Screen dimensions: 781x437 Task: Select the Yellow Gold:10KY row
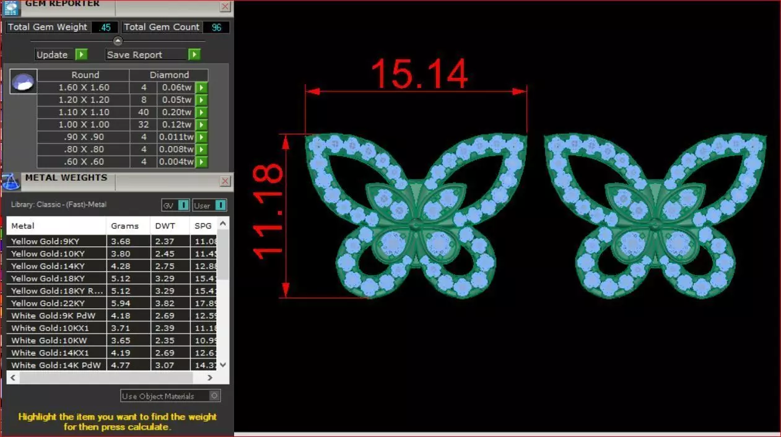[113, 254]
